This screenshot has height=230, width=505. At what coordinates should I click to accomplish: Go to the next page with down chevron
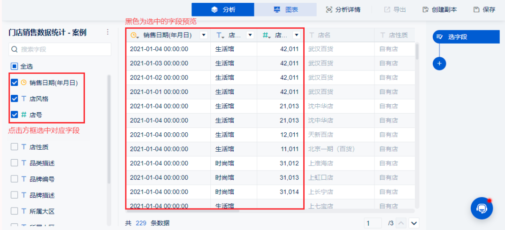point(414,222)
